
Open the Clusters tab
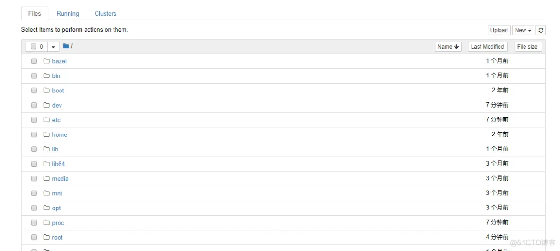[x=105, y=14]
